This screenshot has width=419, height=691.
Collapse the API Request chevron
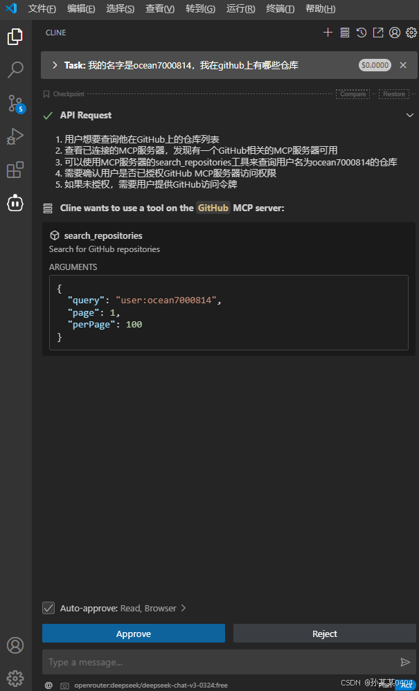click(x=409, y=115)
